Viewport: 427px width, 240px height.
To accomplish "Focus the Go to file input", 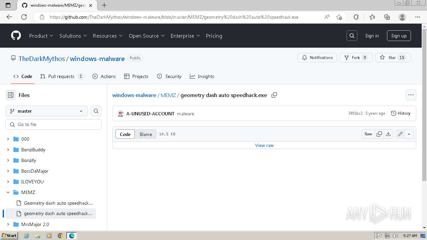I will pyautogui.click(x=53, y=124).
